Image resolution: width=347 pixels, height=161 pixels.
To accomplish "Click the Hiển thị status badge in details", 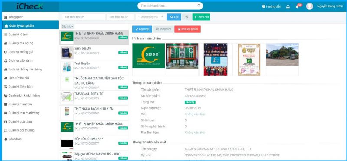I will (190, 102).
